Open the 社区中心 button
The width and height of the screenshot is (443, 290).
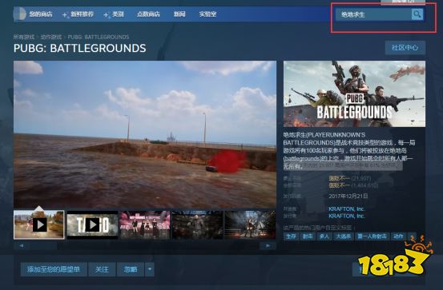point(405,47)
